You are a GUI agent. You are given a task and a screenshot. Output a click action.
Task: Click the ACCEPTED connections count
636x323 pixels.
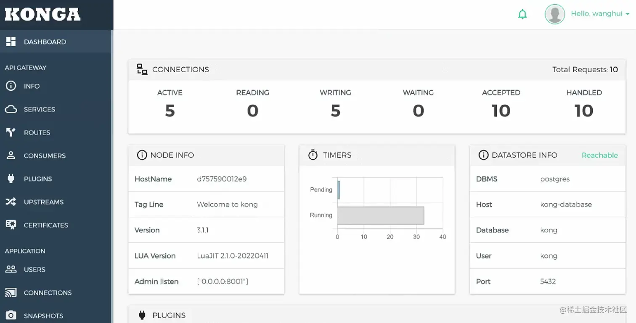(x=501, y=110)
